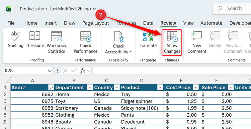Click the Pants product cell
Image resolution: width=251 pixels, height=129 pixels.
142,115
